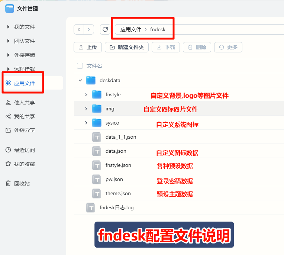Click the deskdata folder icon
This screenshot has width=284, height=255.
click(91, 80)
